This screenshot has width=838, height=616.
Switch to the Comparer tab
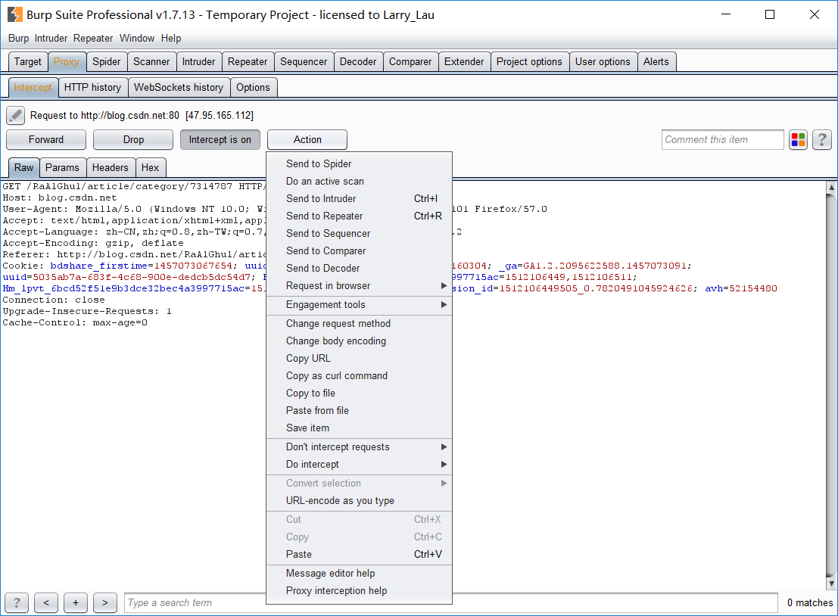tap(410, 62)
